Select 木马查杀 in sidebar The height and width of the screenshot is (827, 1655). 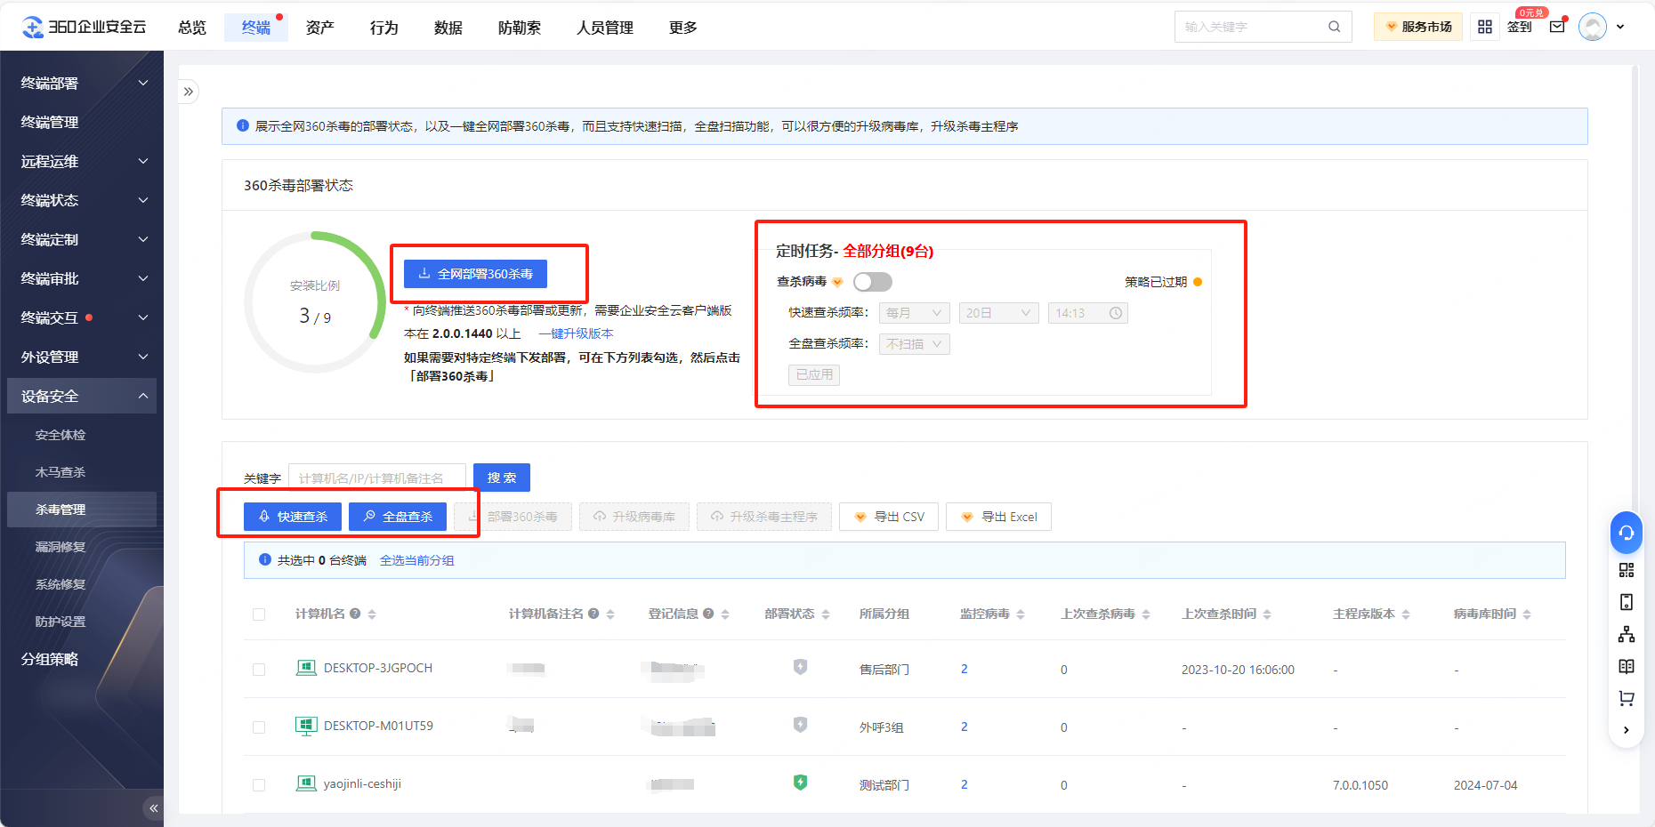pyautogui.click(x=61, y=472)
